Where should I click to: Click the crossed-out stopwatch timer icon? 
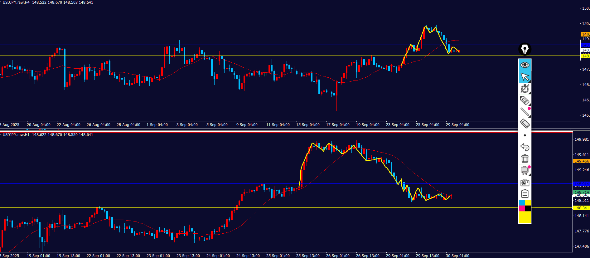[x=525, y=89]
